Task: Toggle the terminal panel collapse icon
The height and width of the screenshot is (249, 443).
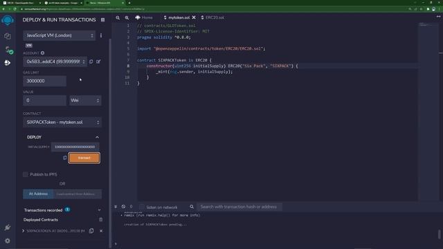Action: [x=116, y=207]
